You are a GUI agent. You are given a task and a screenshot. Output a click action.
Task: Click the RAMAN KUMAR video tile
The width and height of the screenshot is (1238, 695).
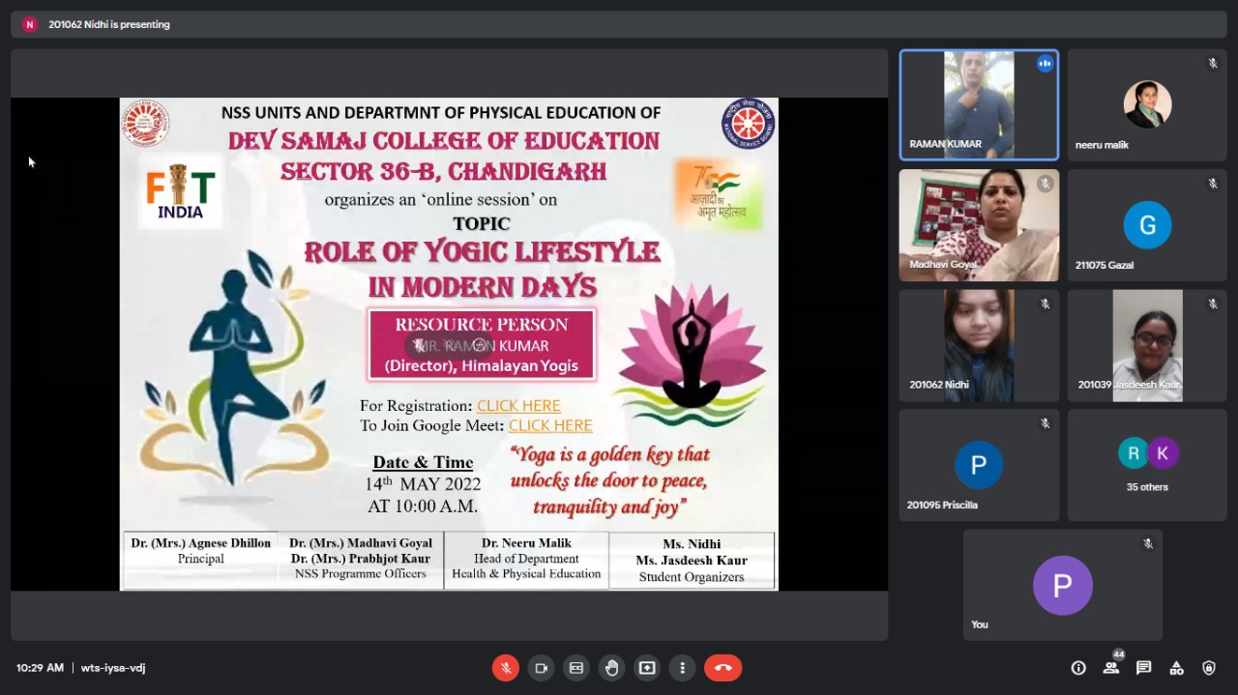[x=979, y=105]
